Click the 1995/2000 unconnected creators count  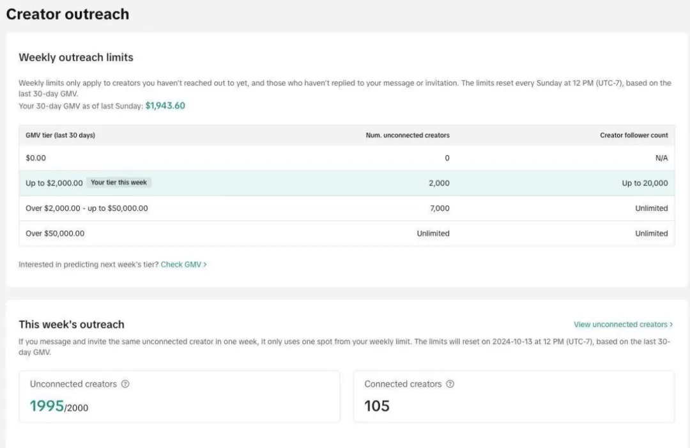pyautogui.click(x=59, y=406)
